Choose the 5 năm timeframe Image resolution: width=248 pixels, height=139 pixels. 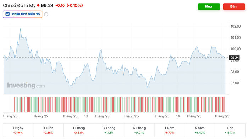pos(200,130)
